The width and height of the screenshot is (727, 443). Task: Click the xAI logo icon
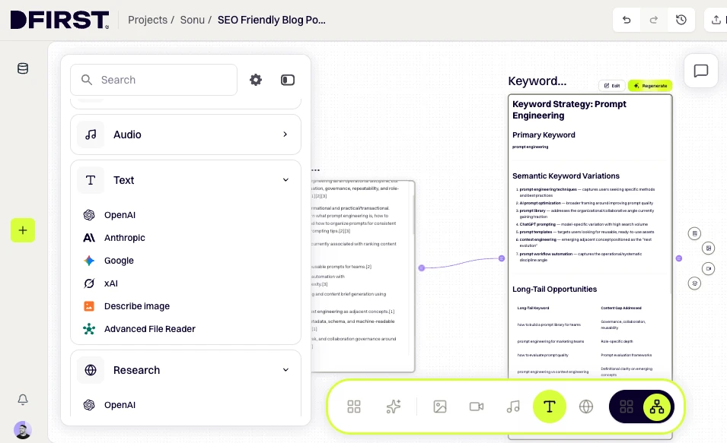click(x=89, y=283)
